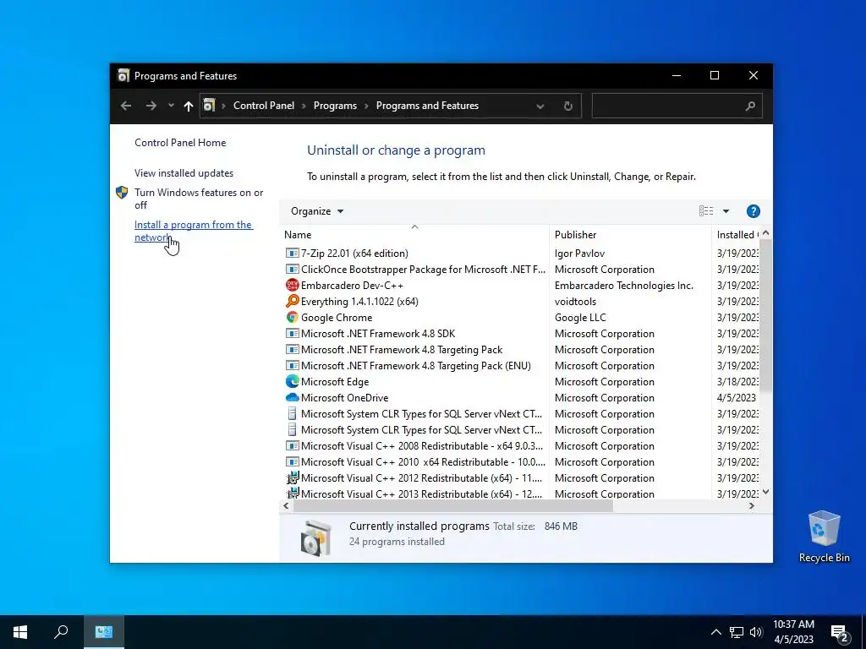Screen dimensions: 866x649
Task: Click the Programs breadcrumb segment
Action: 335,106
